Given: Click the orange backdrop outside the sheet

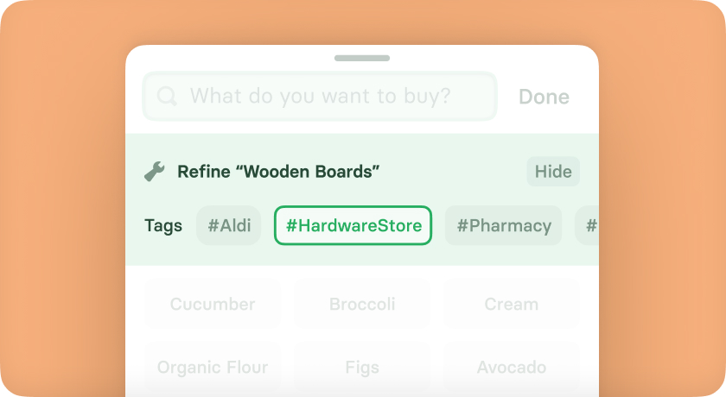Looking at the screenshot, I should point(62,198).
